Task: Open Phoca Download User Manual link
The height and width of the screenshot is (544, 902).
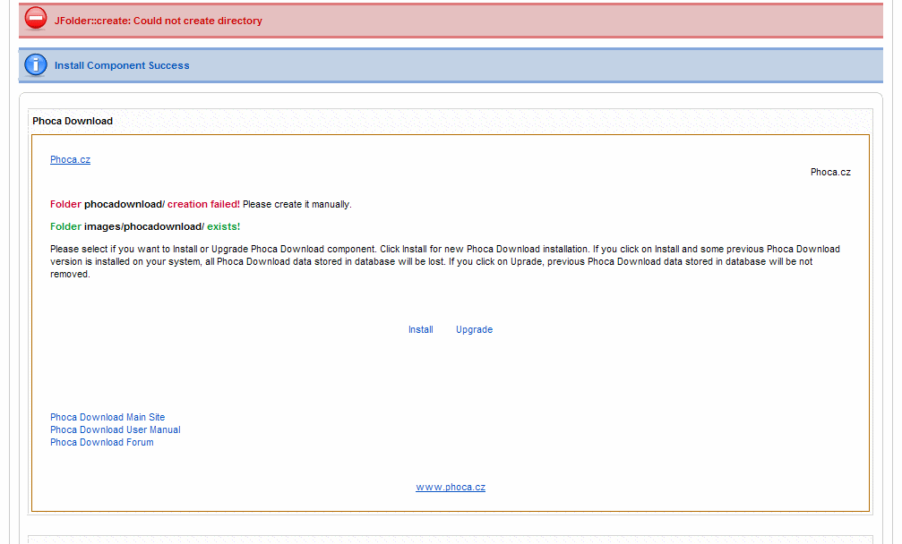Action: click(115, 429)
